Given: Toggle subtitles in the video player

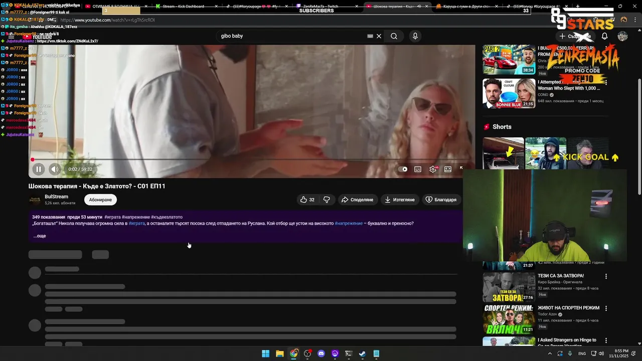Looking at the screenshot, I should click(418, 169).
